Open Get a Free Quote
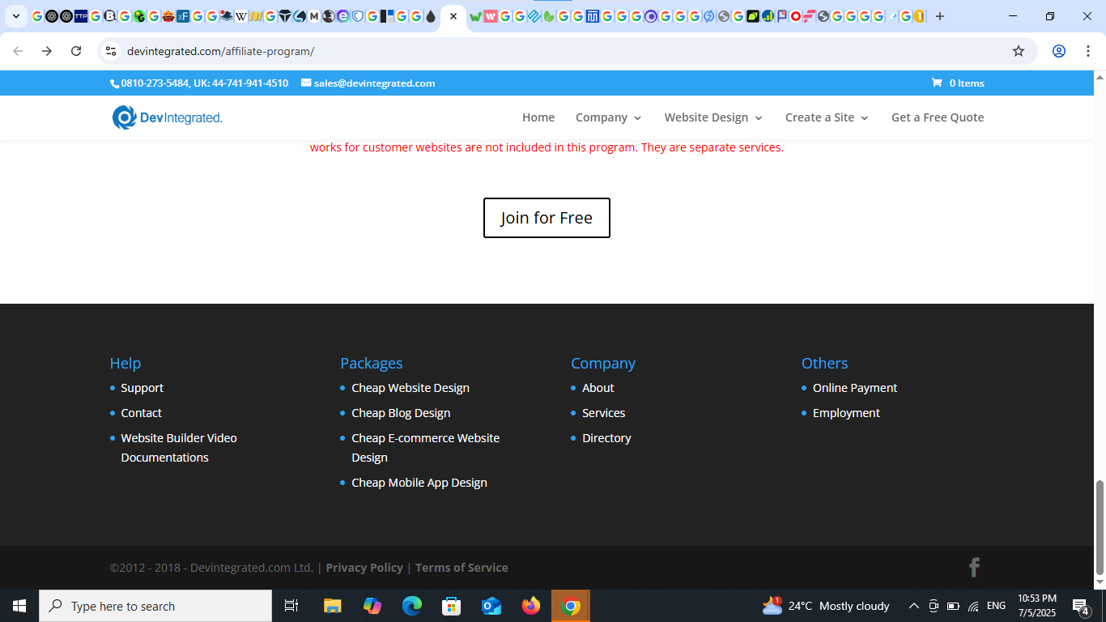The image size is (1106, 622). 938,117
